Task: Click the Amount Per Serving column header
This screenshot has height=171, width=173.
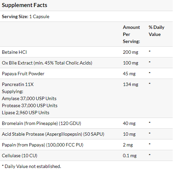Action: (x=131, y=34)
